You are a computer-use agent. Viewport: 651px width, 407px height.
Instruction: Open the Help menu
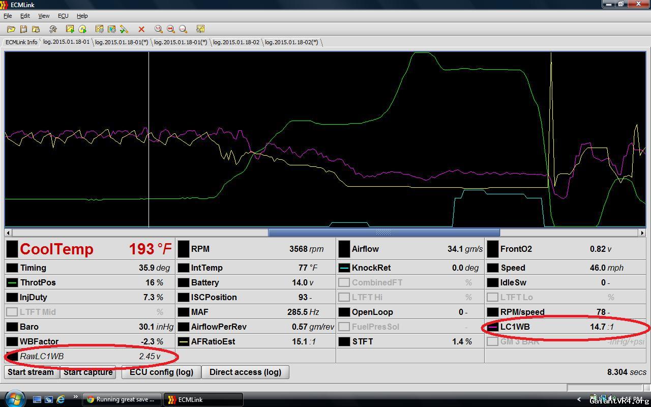82,16
